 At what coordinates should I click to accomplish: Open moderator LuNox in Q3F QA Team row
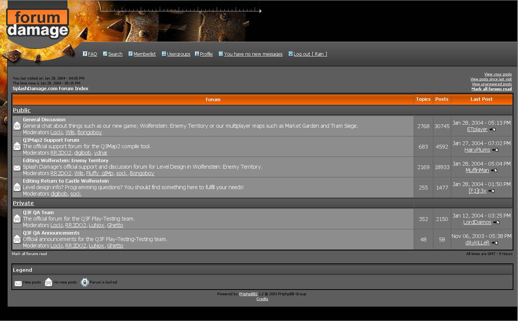96,225
